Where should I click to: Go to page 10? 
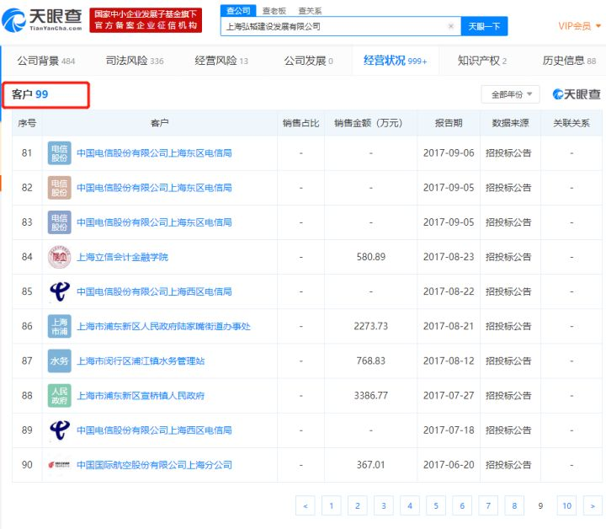[x=566, y=505]
